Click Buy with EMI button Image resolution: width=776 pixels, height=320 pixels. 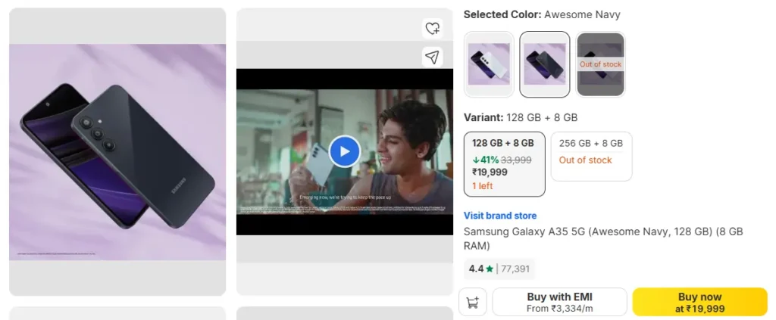[560, 302]
